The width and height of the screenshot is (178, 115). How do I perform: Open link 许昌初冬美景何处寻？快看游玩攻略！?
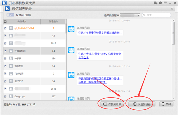point(100,33)
